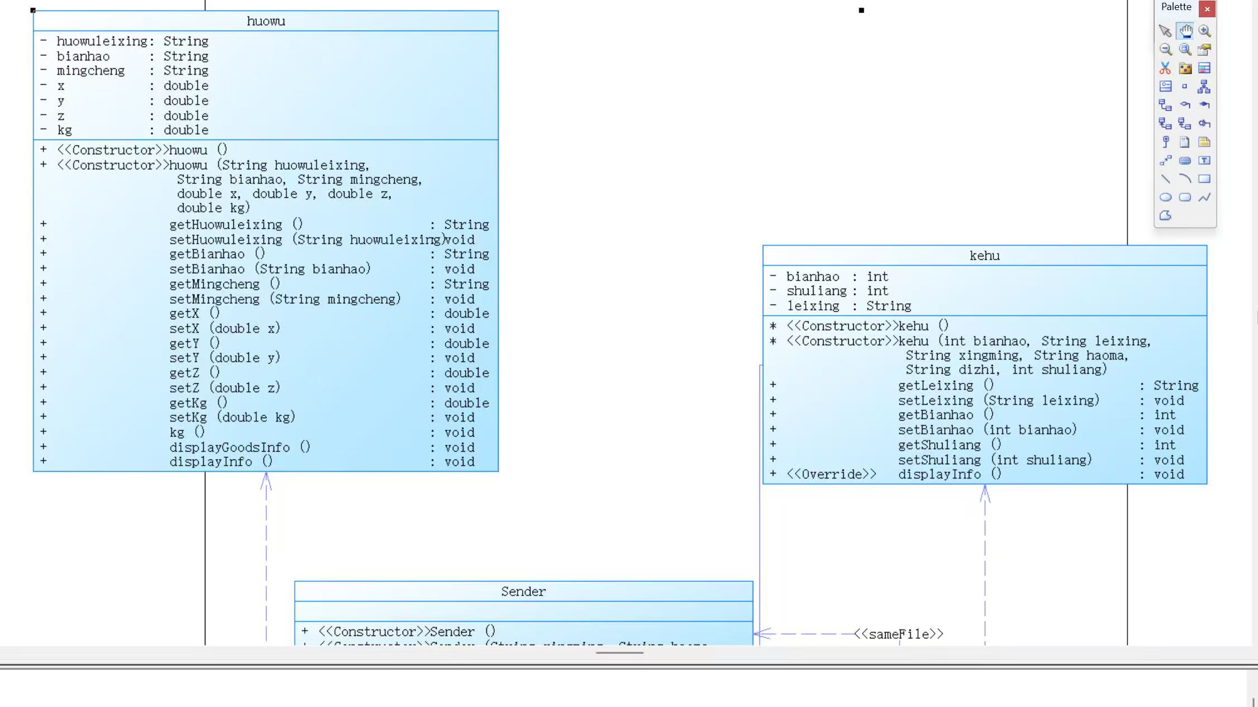Pick the Zoom In magnifier tool

click(x=1204, y=31)
